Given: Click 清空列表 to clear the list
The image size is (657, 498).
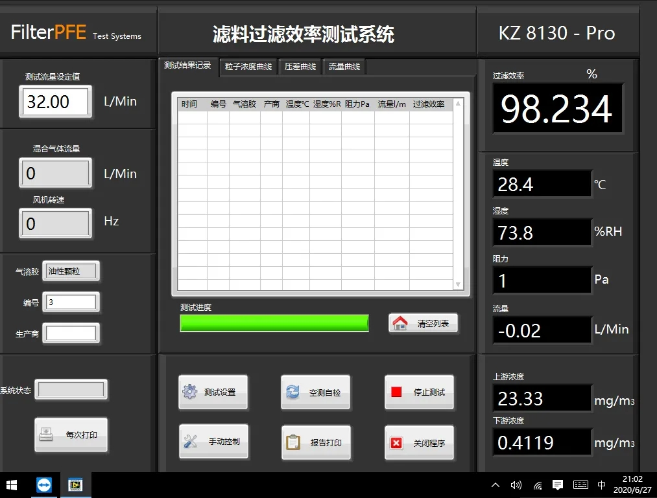Looking at the screenshot, I should click(424, 323).
